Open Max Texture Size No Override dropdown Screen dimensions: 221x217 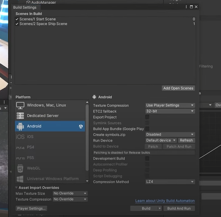pos(70,193)
